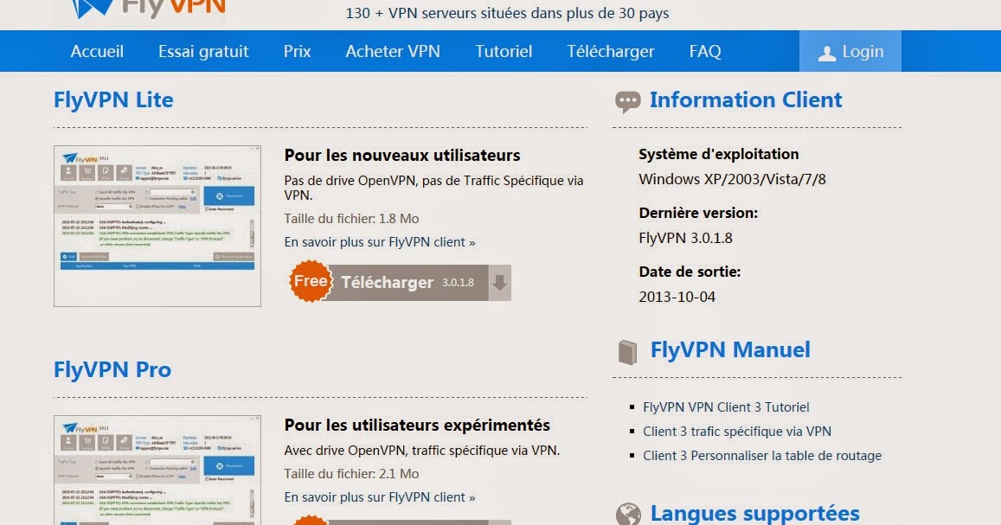Open Client 3 Personnaliser la table de routage
Image resolution: width=1001 pixels, height=525 pixels.
762,456
